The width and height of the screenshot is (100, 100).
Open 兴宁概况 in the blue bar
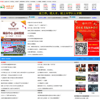point(79,59)
